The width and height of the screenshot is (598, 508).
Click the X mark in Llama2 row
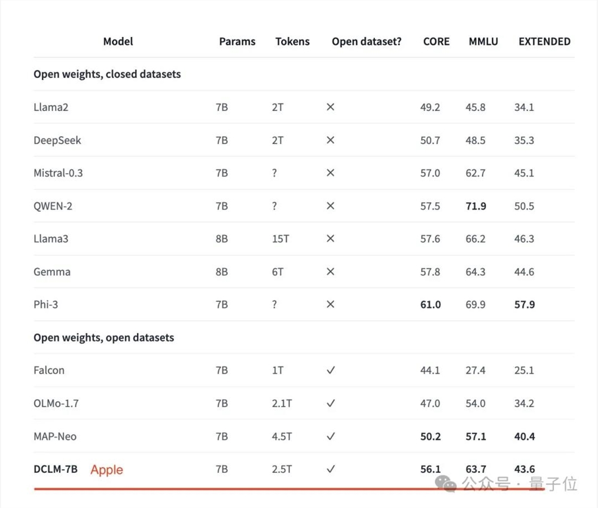[x=330, y=107]
